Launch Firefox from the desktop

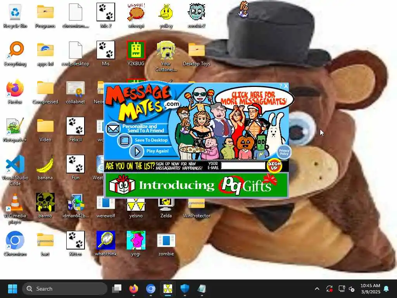click(15, 92)
